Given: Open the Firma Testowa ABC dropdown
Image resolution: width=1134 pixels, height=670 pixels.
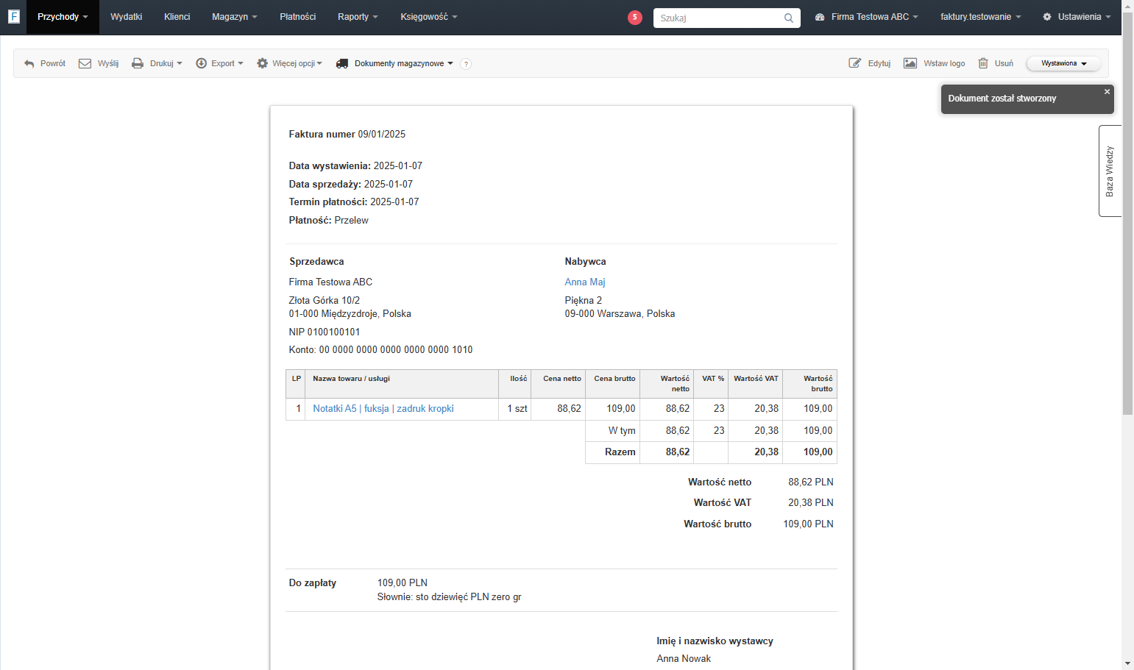Looking at the screenshot, I should coord(867,17).
